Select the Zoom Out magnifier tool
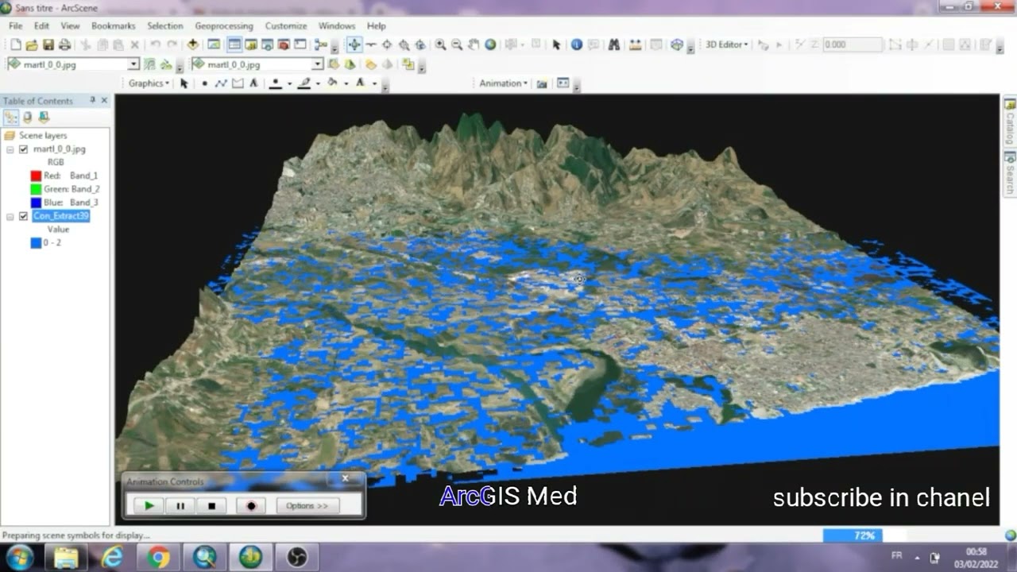 (x=457, y=45)
